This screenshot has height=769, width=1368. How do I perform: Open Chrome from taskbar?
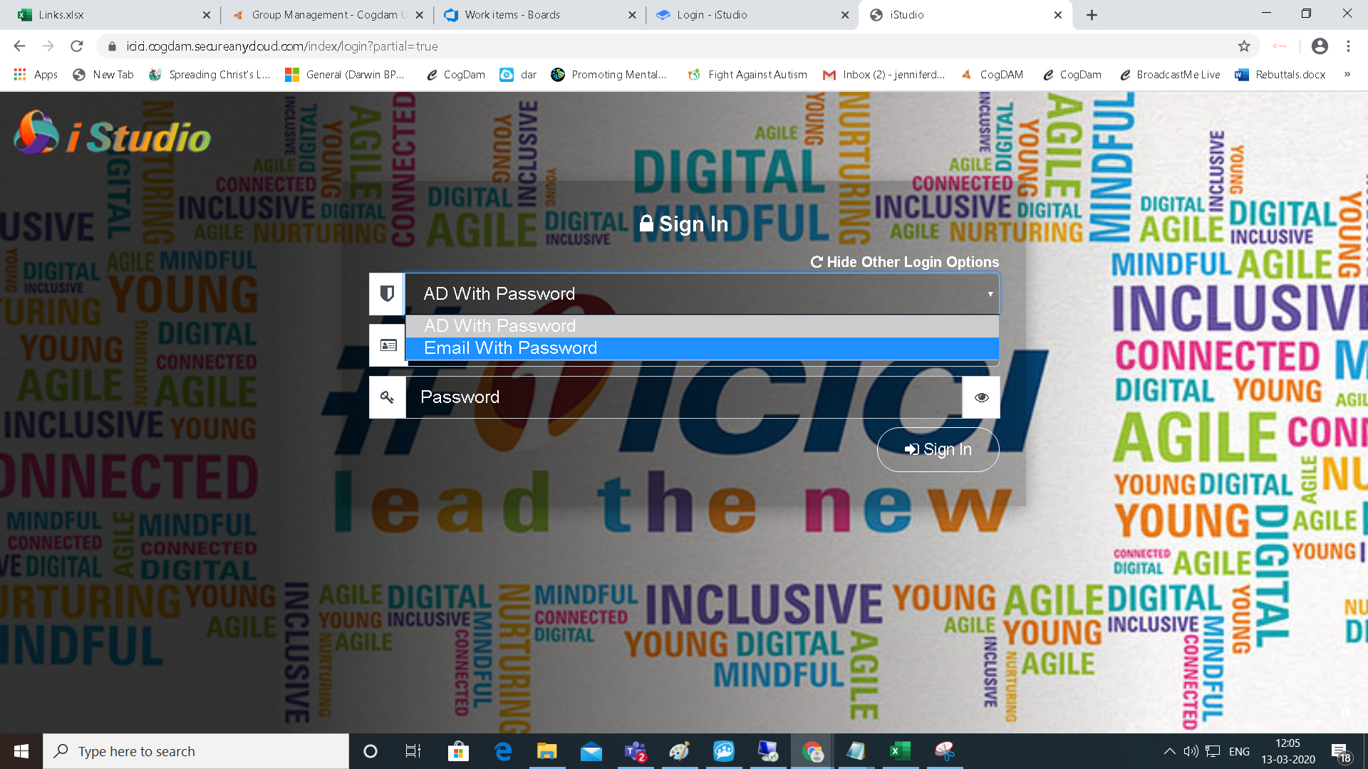point(812,751)
